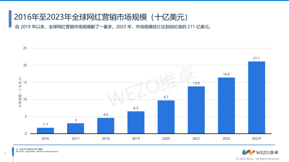289x162 pixels.
Task: Select the HypeAuditor source footnote
Action: 37,152
